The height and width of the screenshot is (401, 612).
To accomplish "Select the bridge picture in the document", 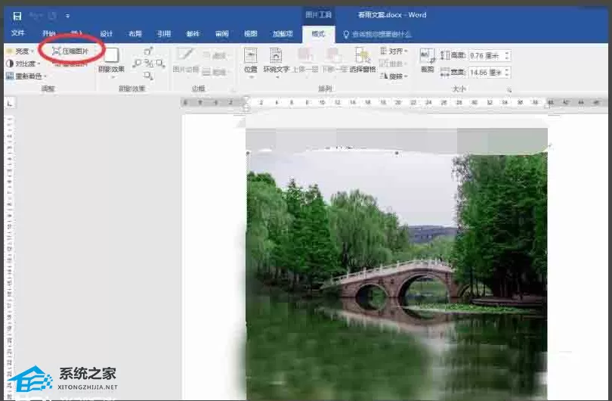I will click(397, 275).
